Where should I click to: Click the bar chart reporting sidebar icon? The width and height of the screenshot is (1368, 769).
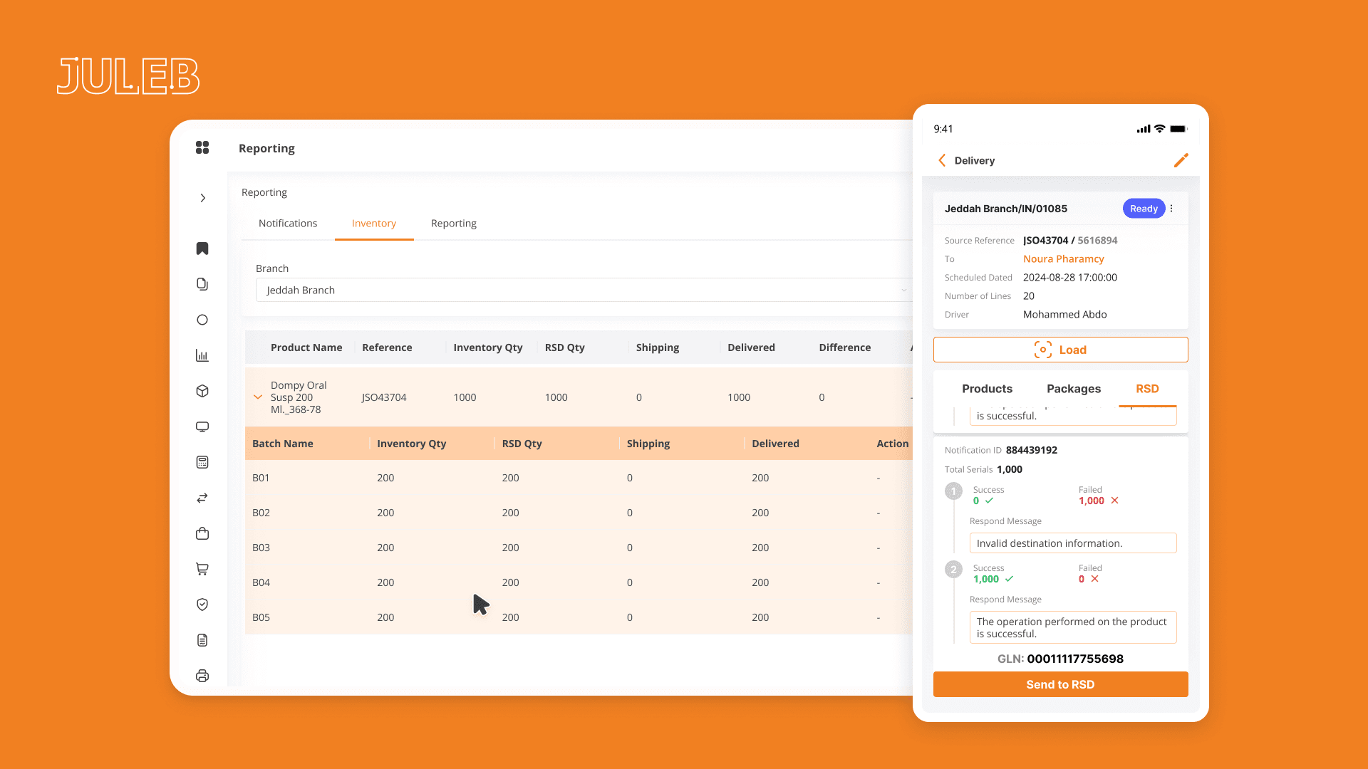202,355
